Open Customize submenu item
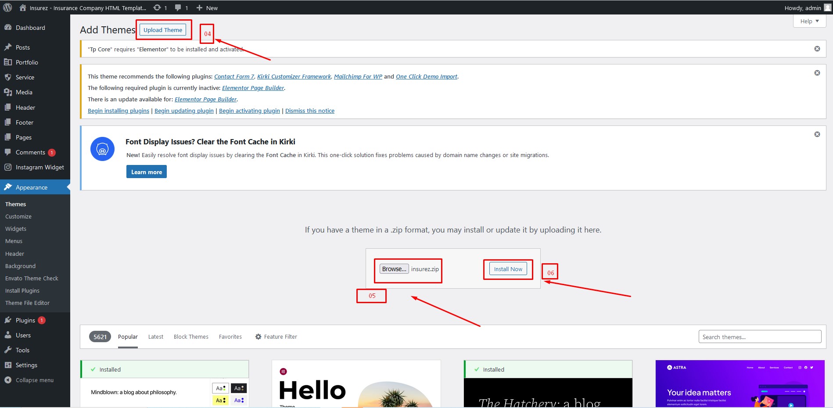This screenshot has height=408, width=833. pos(18,216)
